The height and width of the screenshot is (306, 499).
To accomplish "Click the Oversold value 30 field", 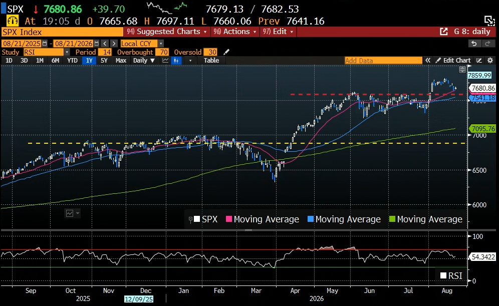I will [210, 52].
